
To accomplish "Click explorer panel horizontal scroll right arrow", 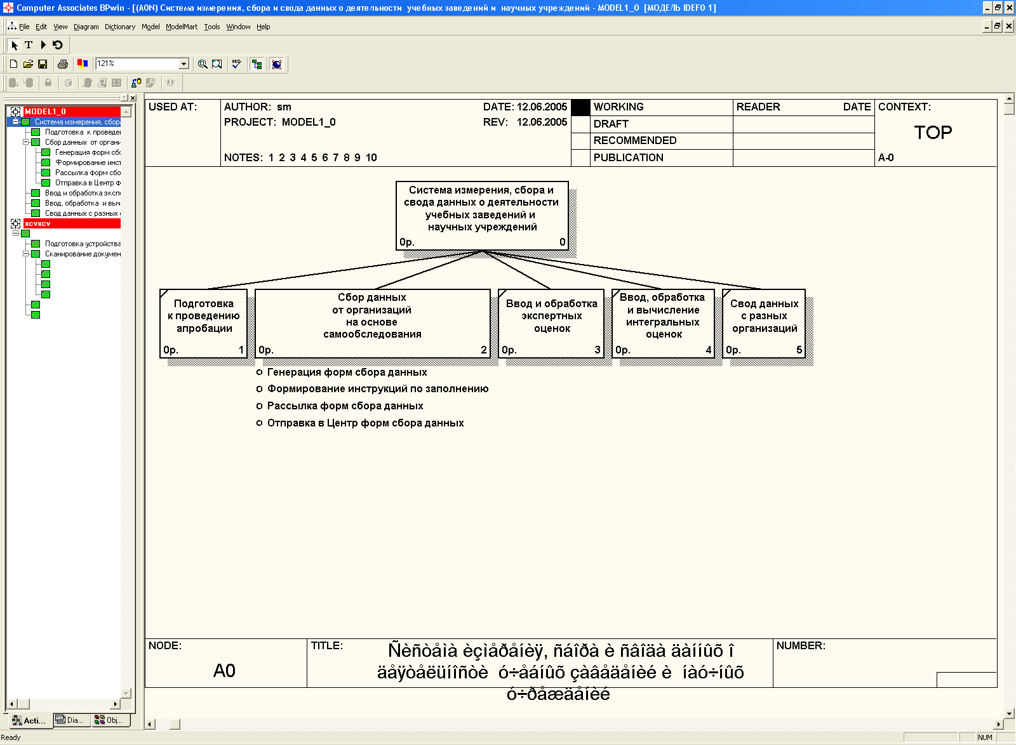I will click(116, 704).
